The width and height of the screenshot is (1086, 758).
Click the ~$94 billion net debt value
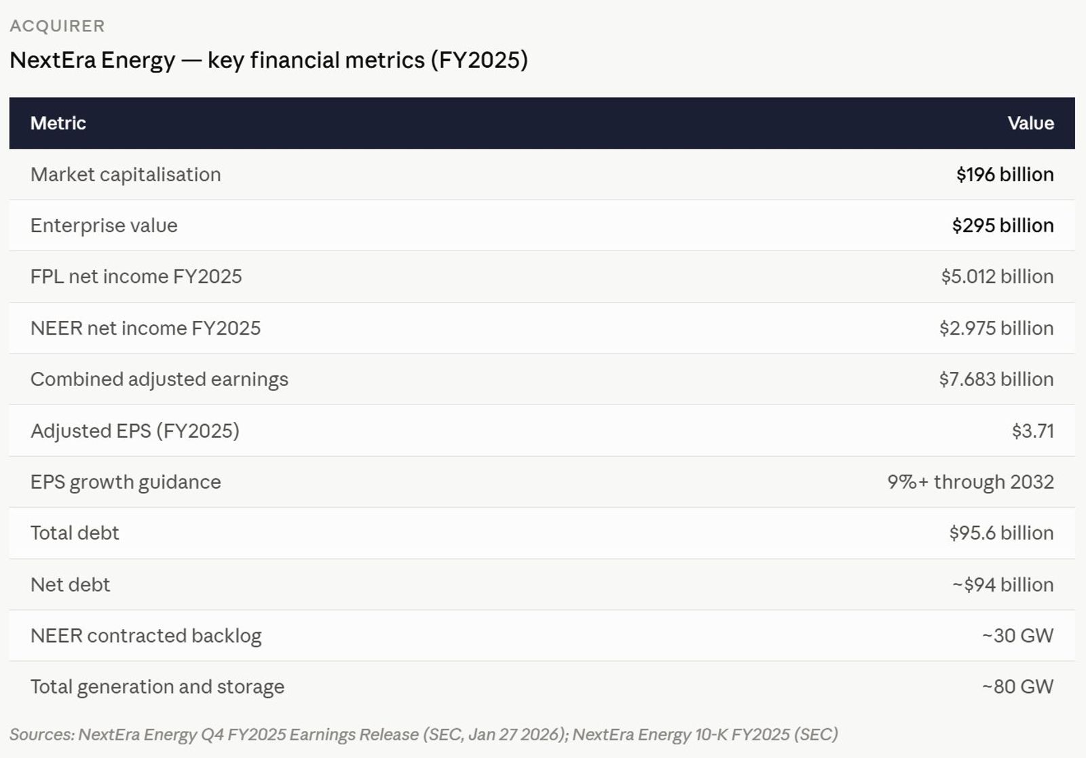(1003, 584)
